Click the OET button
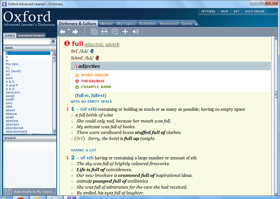The width and height of the screenshot is (280, 199). pos(236,11)
